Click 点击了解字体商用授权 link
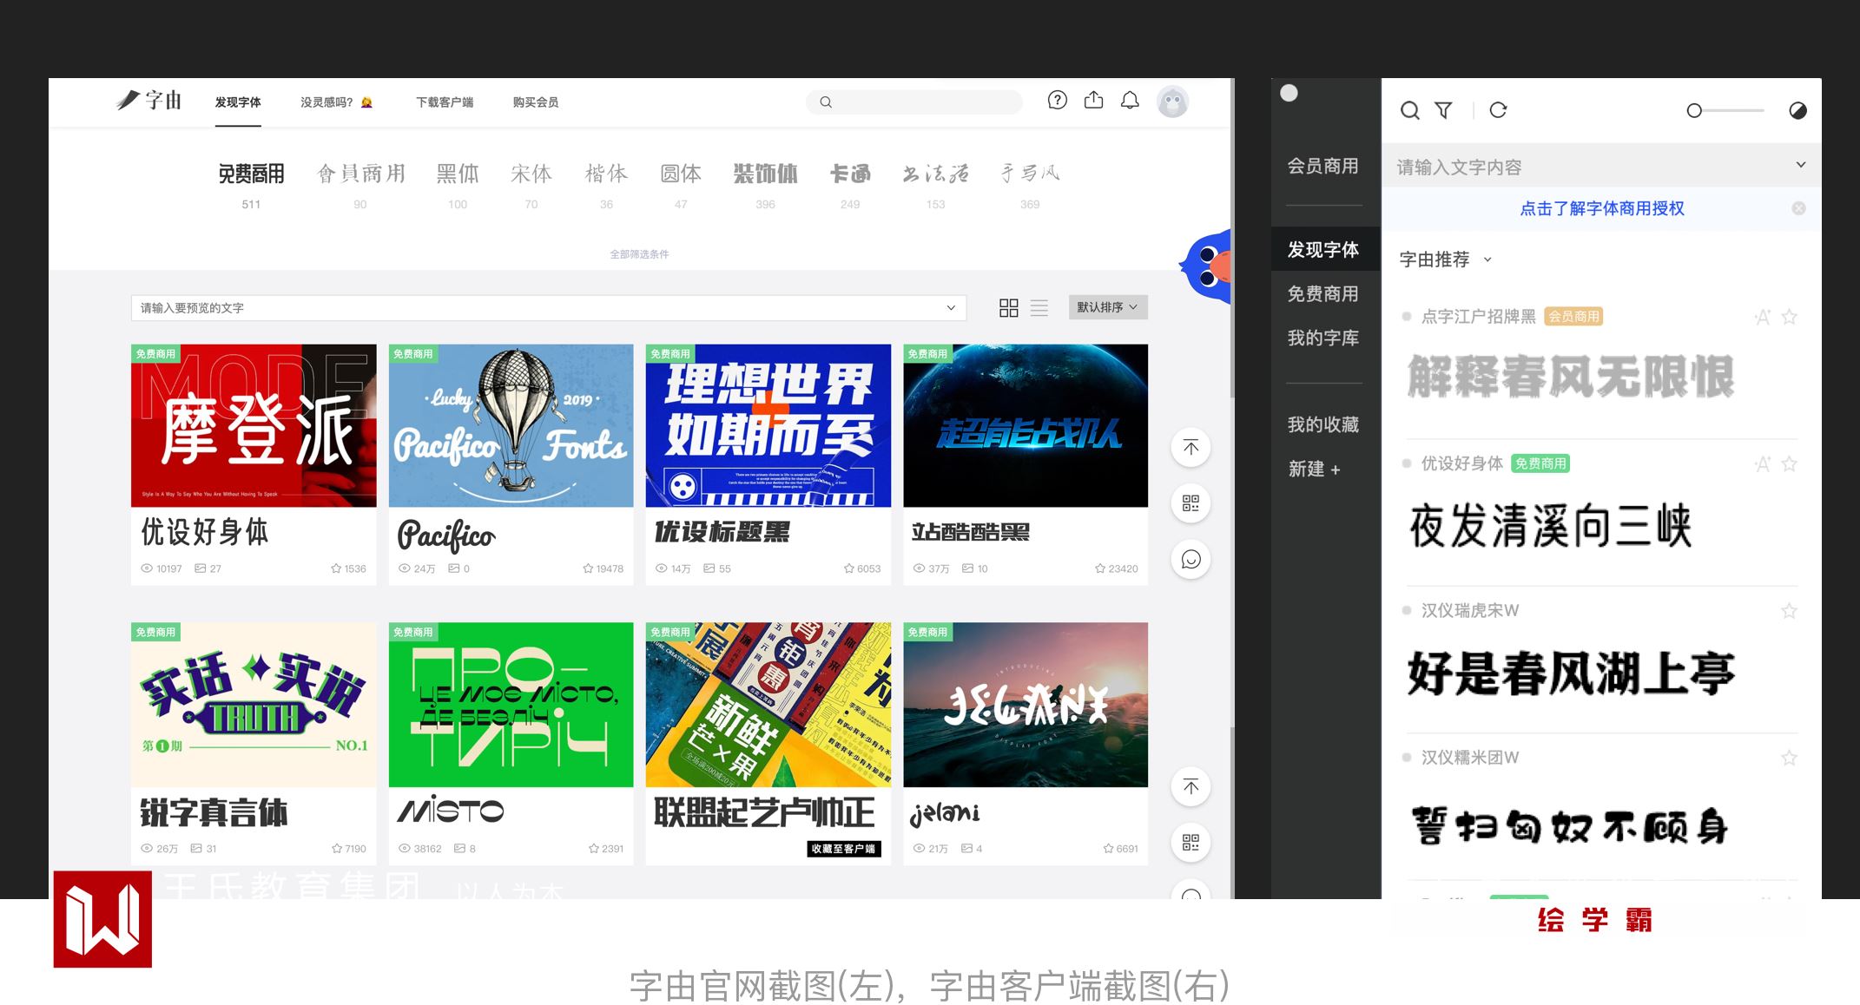This screenshot has height=1005, width=1860. [1601, 208]
